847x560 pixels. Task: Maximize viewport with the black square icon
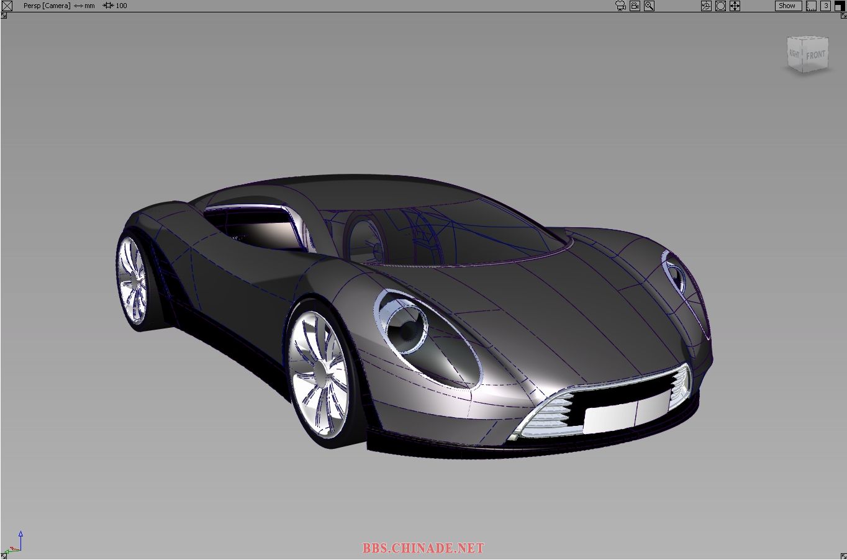click(840, 6)
